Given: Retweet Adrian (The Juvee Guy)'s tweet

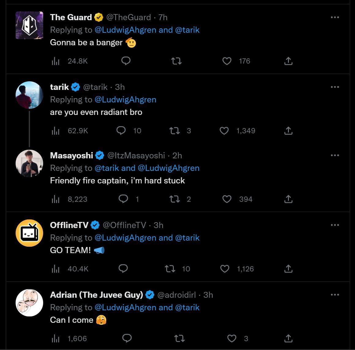Looking at the screenshot, I should tap(179, 338).
